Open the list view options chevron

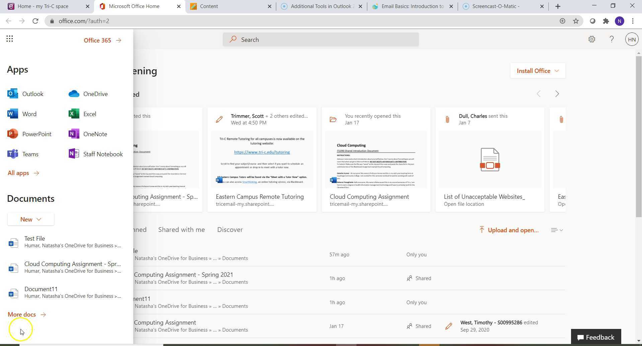tap(556, 230)
